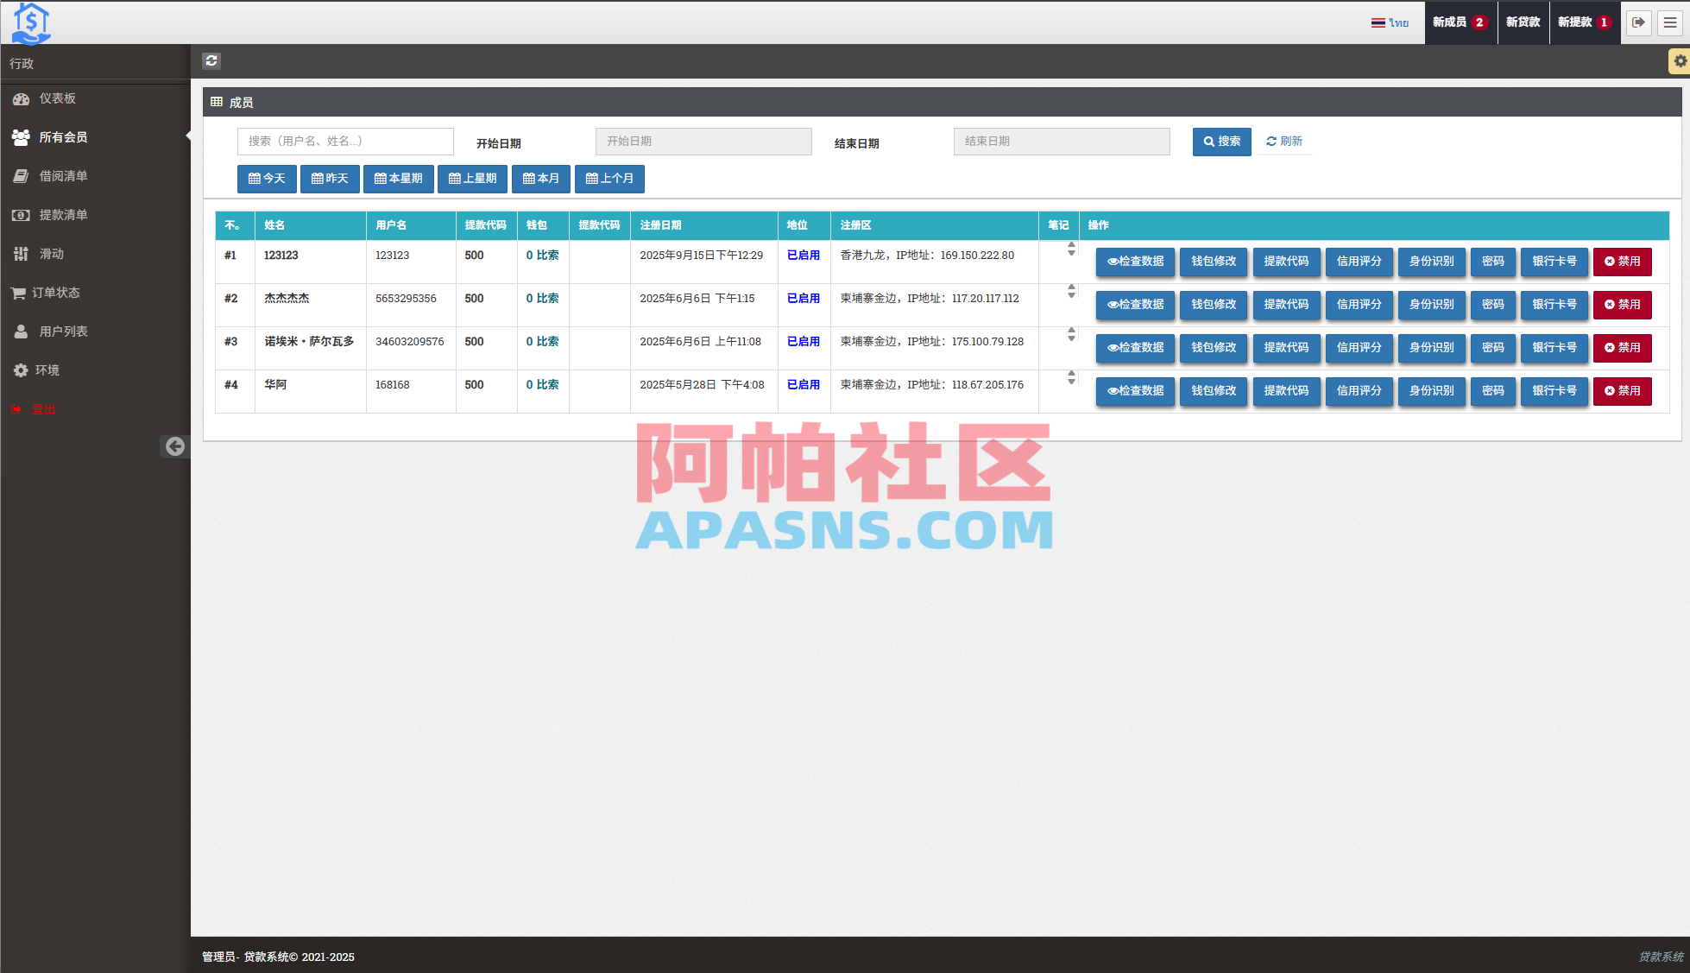Open the settings gear at top right
The height and width of the screenshot is (973, 1690).
(x=1679, y=60)
